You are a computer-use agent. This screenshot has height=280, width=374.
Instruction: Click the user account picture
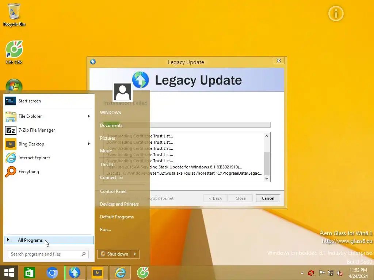click(123, 92)
